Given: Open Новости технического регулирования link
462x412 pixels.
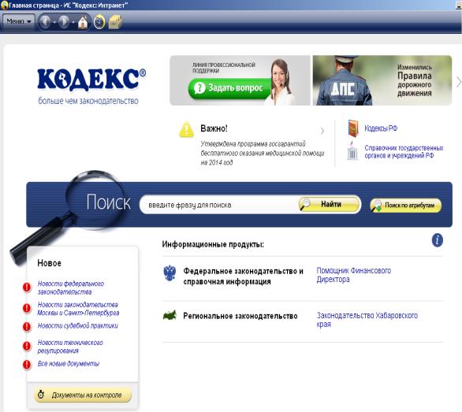Looking at the screenshot, I should click(70, 347).
